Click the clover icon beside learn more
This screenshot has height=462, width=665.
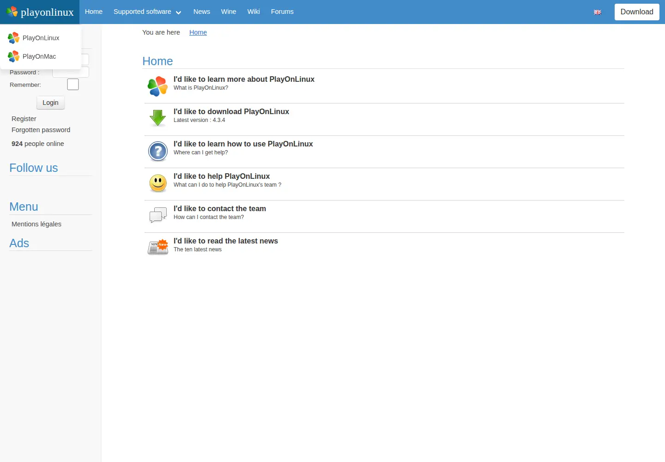pos(157,86)
